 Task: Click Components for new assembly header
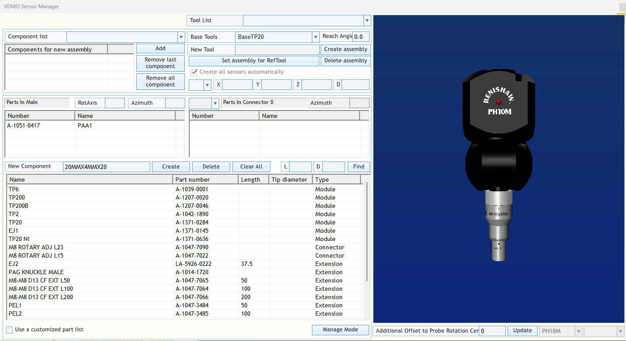tap(56, 49)
